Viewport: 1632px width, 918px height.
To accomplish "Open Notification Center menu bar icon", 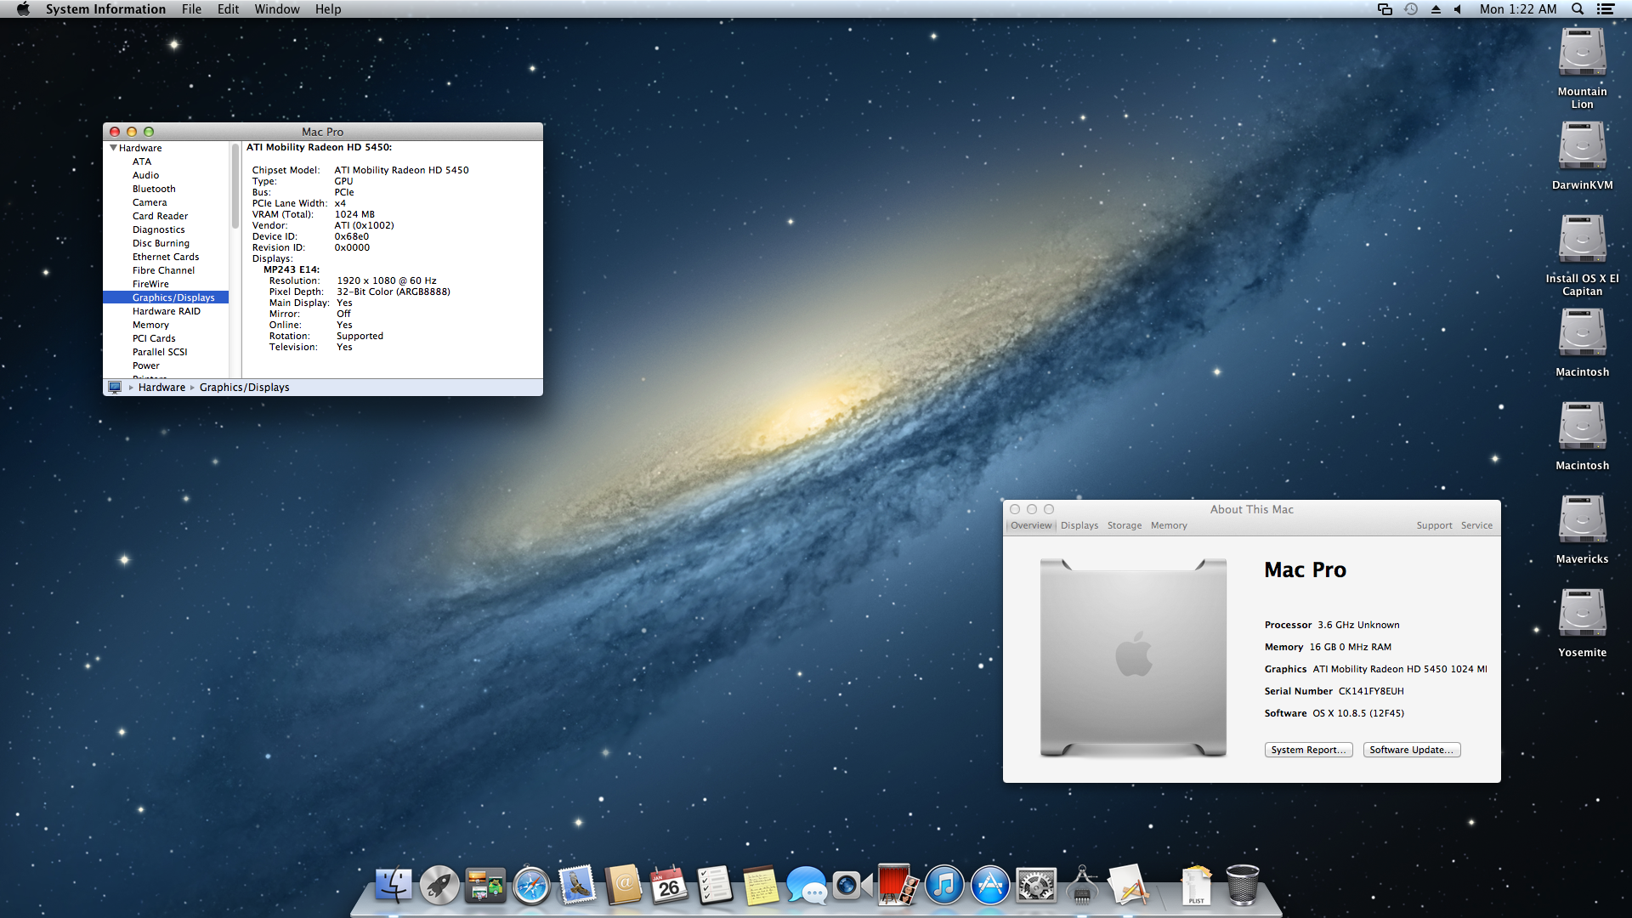I will 1606,9.
